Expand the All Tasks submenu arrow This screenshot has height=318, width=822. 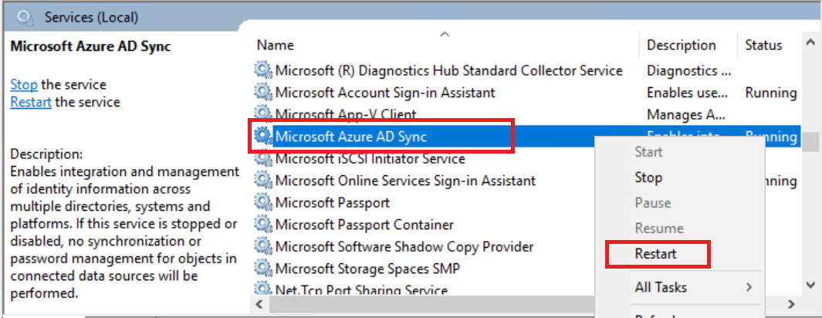click(749, 287)
